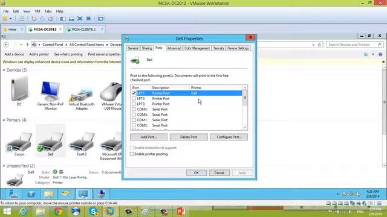Image resolution: width=387 pixels, height=217 pixels.
Task: Switch to the Security tab
Action: [x=219, y=48]
